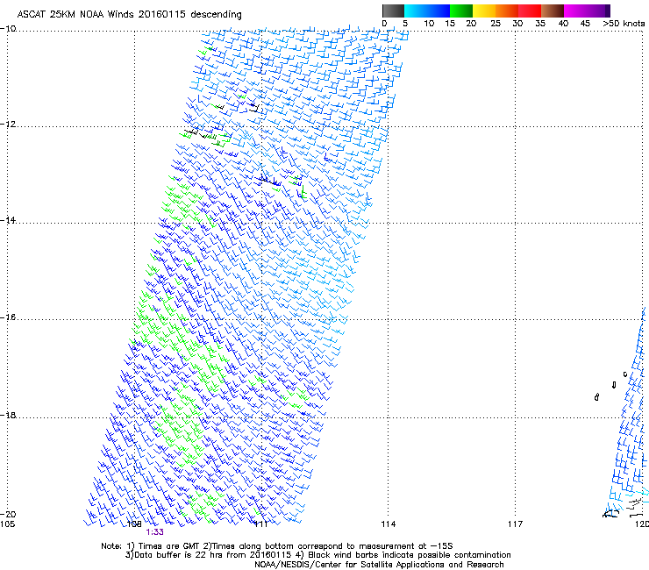Click the latitude label '-12'
The image size is (649, 570).
click(x=8, y=125)
